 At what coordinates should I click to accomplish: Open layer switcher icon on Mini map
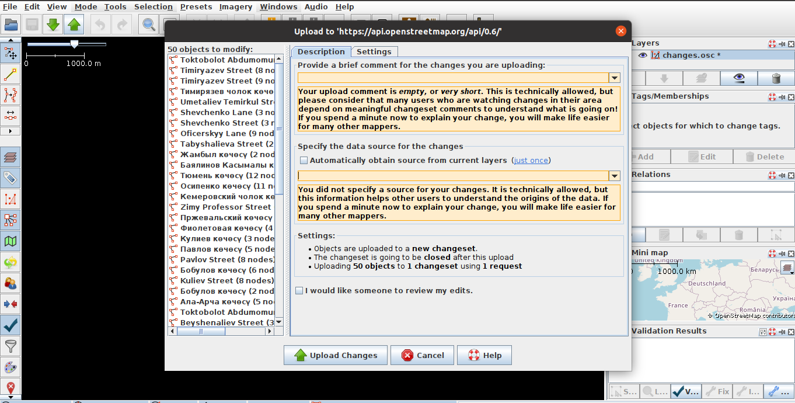(787, 268)
